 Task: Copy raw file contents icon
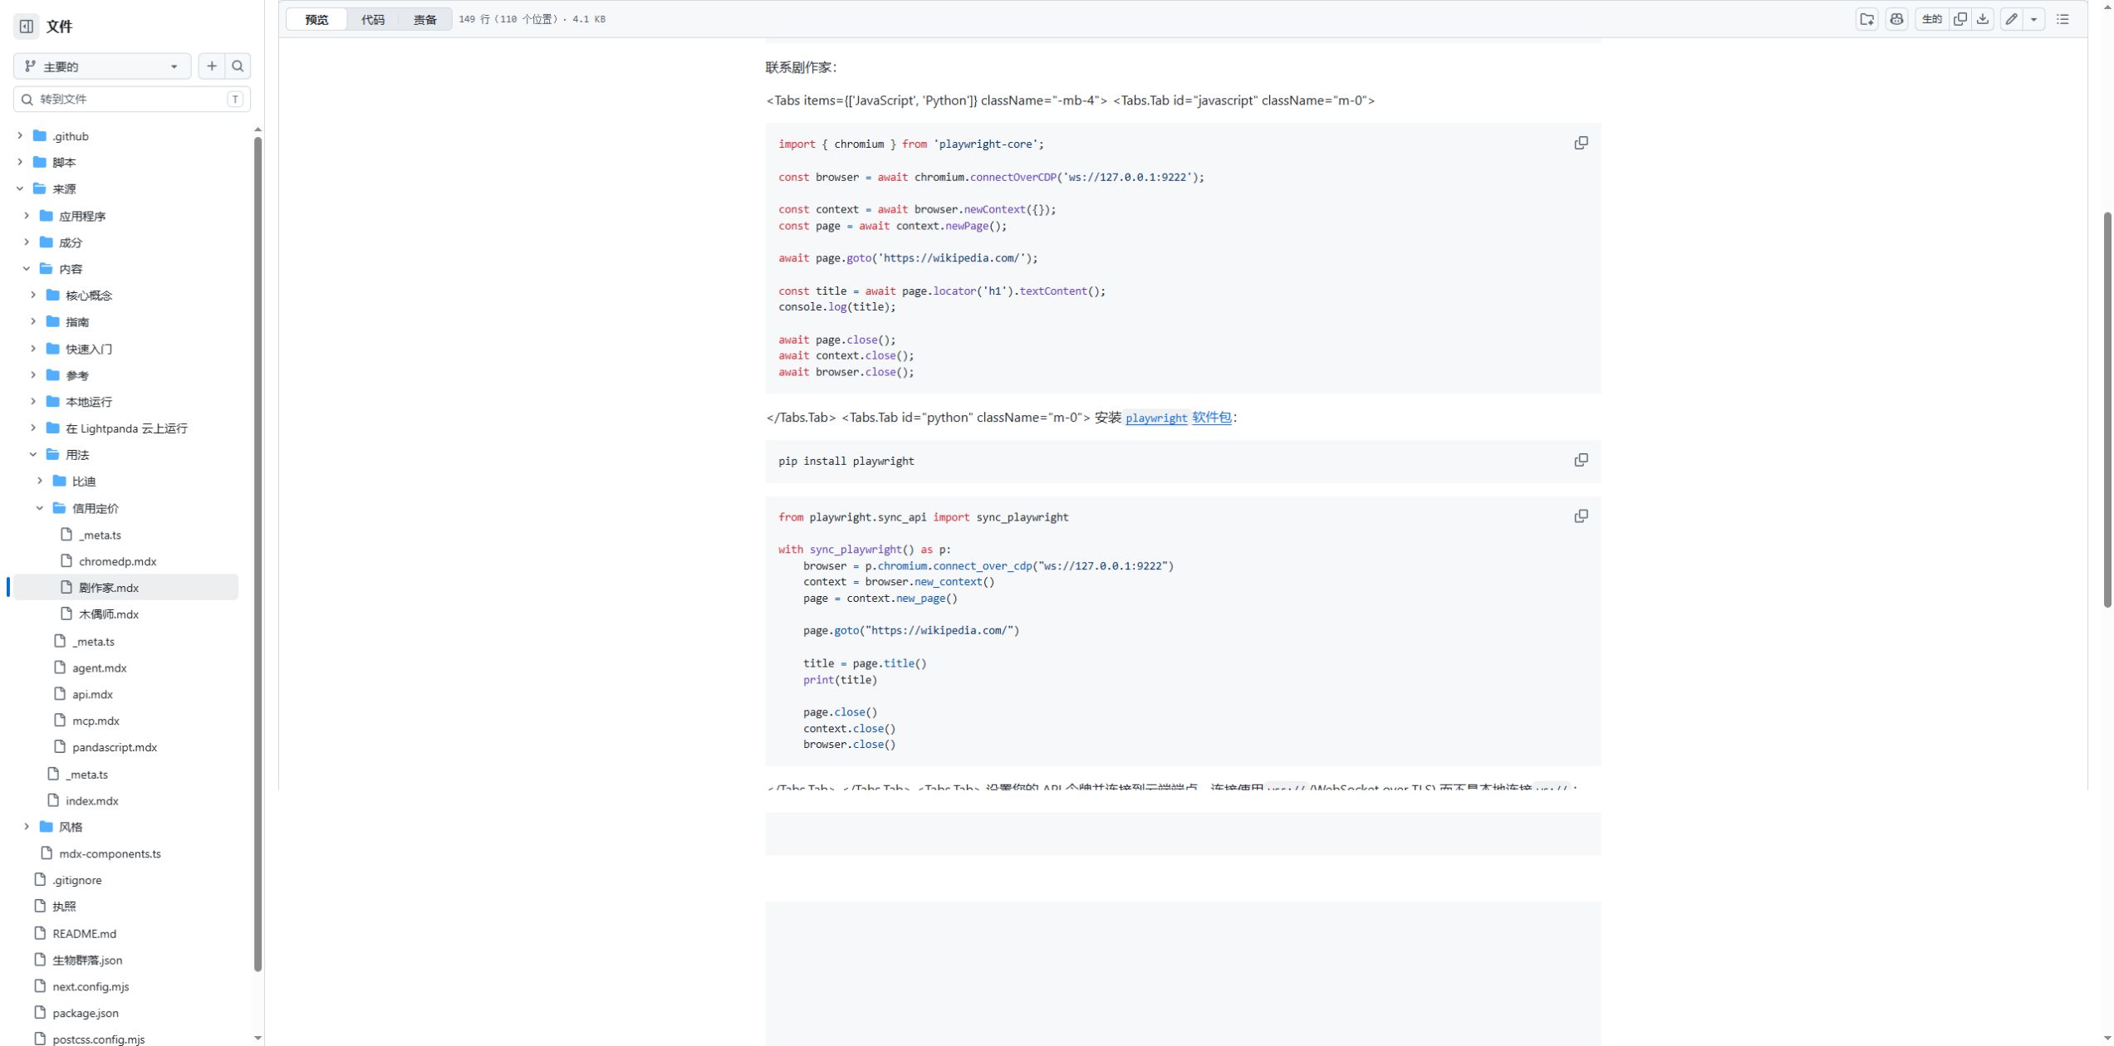click(1960, 19)
